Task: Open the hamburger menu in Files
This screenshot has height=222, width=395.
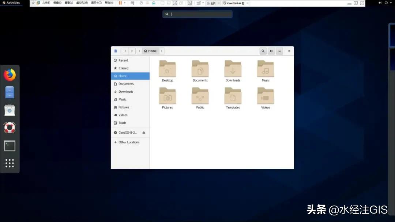Action: coord(279,51)
